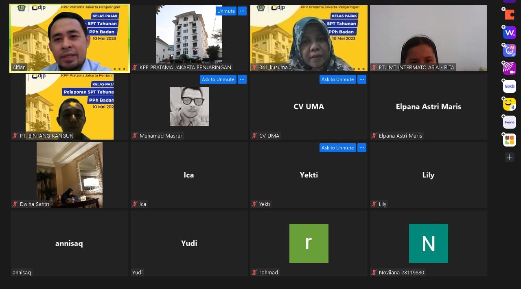Open the colorful four-square grid app
The image size is (521, 289).
(509, 140)
